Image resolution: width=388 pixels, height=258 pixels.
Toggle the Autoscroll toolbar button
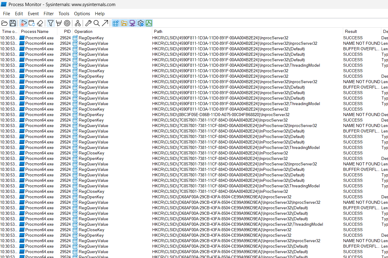pos(31,23)
